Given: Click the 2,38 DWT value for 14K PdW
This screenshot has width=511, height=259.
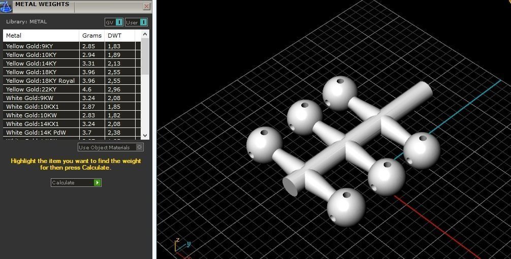Looking at the screenshot, I should click(x=114, y=133).
